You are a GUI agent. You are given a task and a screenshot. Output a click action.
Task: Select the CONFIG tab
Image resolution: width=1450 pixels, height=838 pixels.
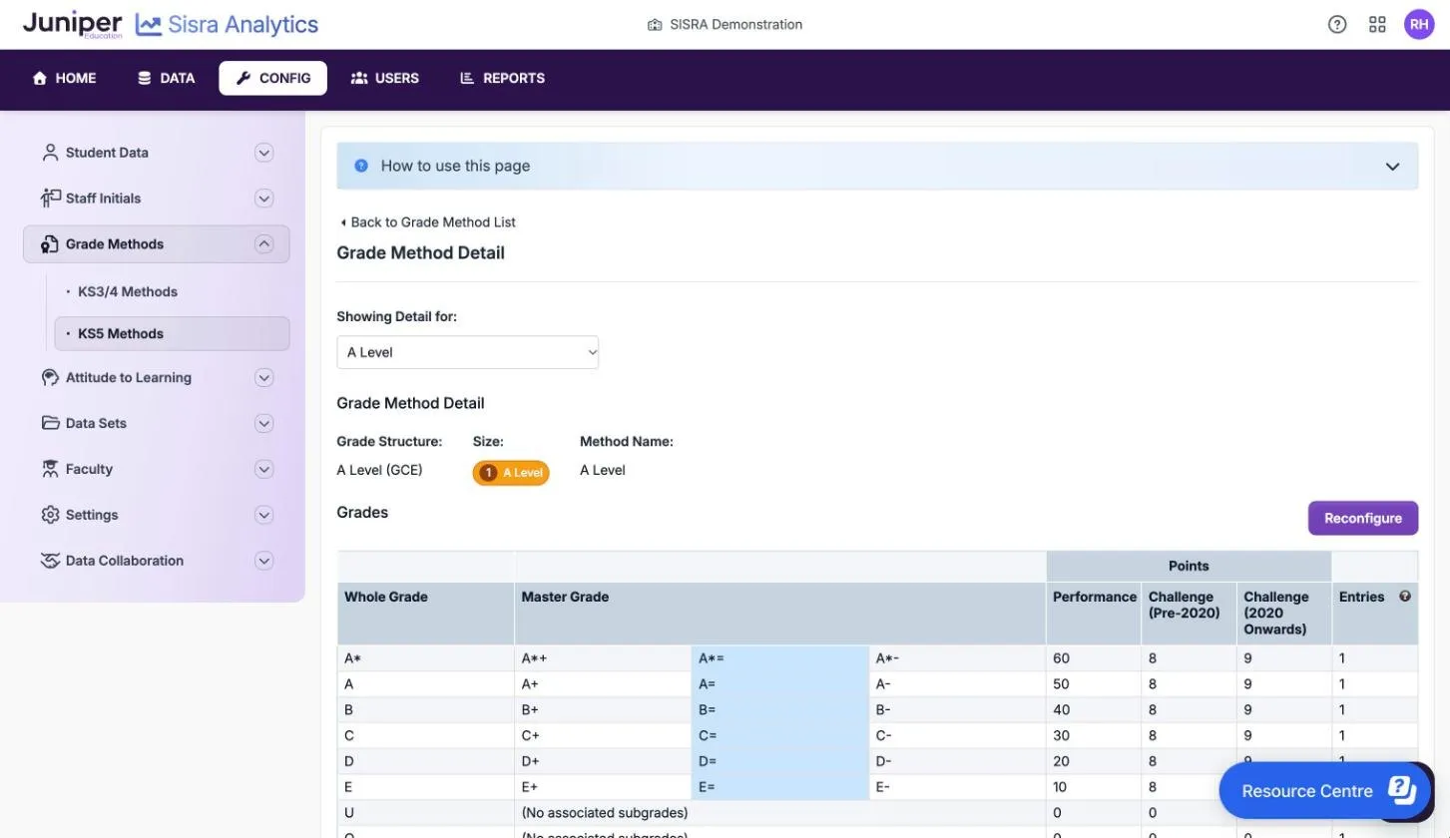pos(273,78)
